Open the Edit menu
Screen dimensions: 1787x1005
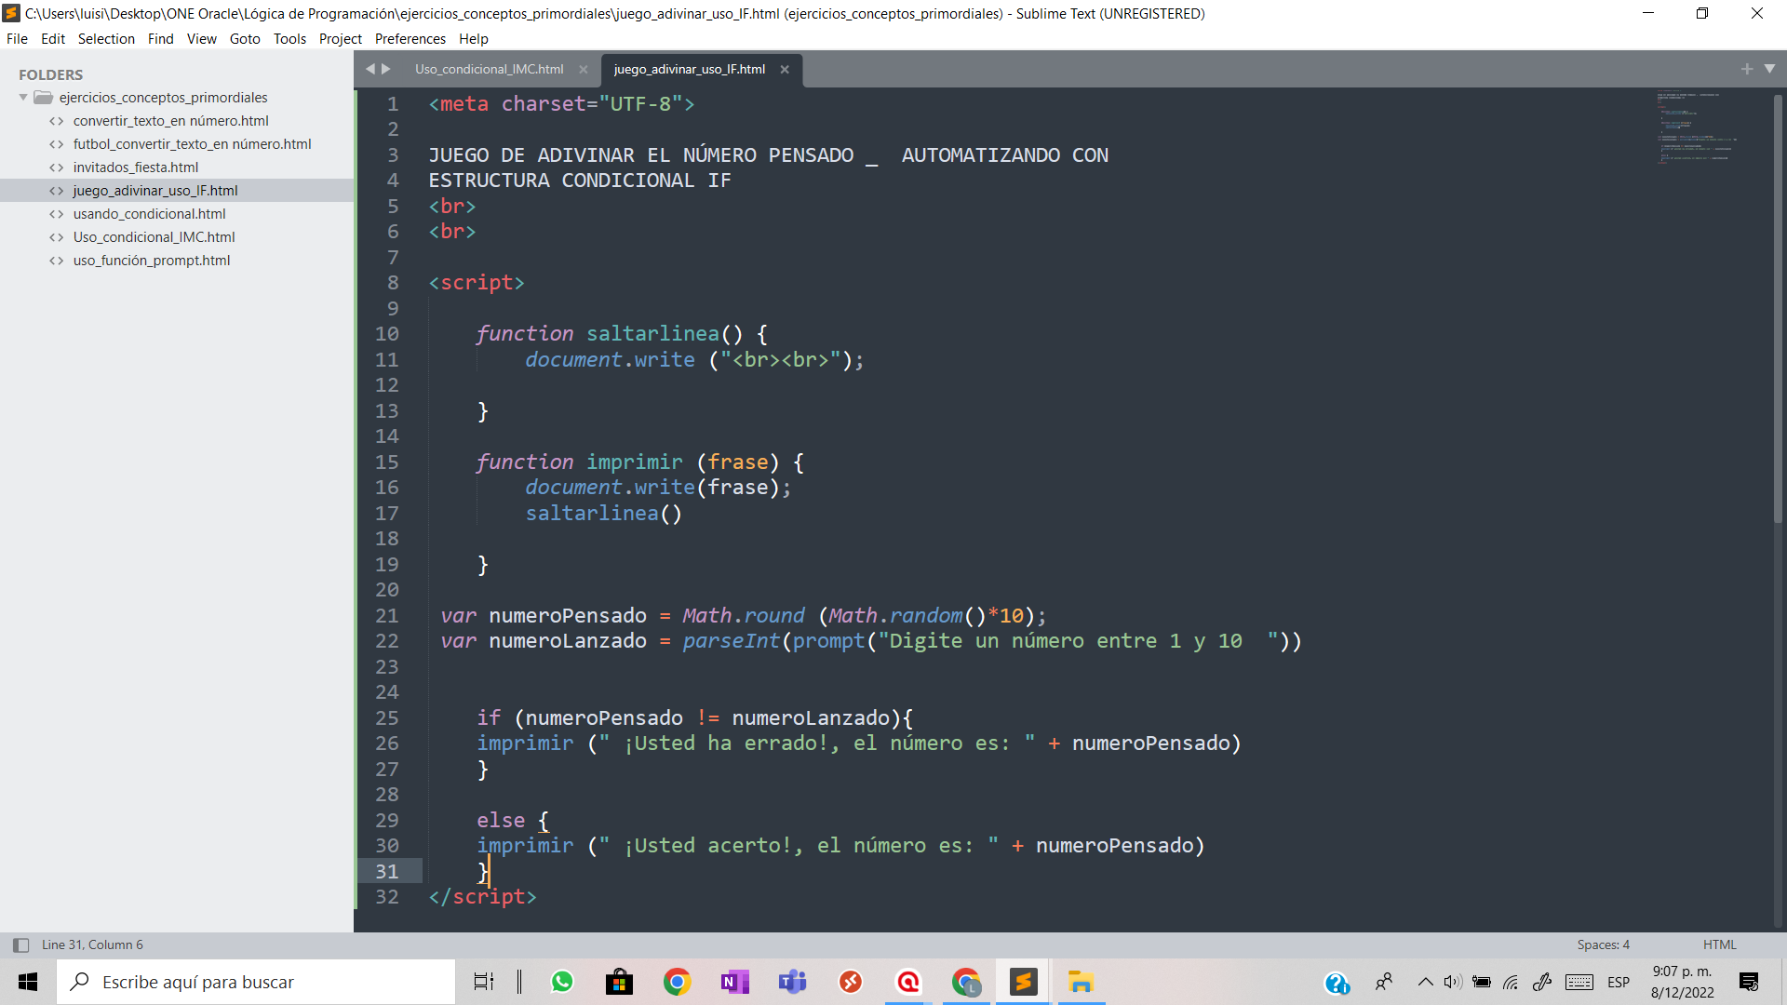click(x=53, y=38)
